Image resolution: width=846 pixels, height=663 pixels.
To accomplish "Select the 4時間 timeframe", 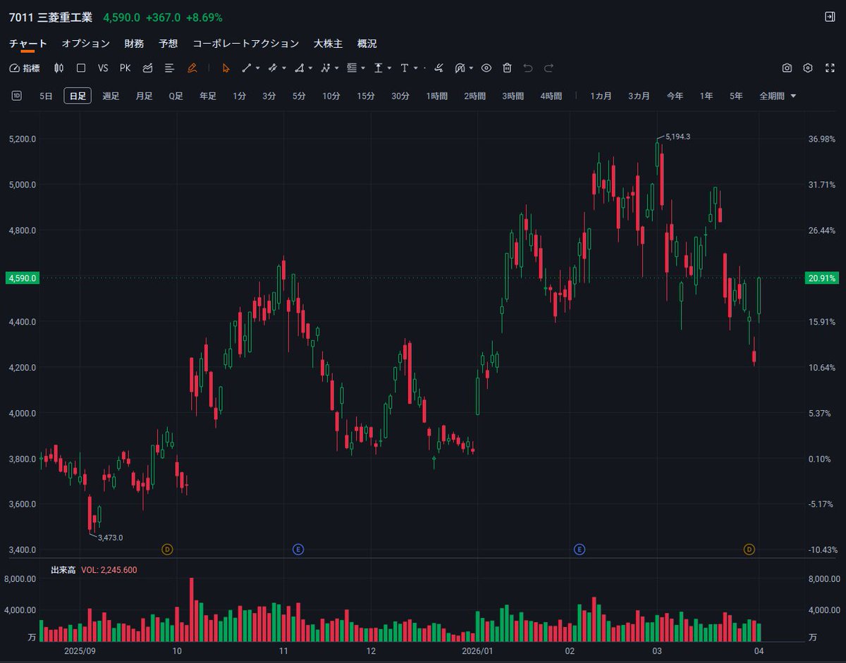I will click(x=551, y=96).
